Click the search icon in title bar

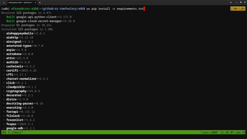click(x=231, y=3)
